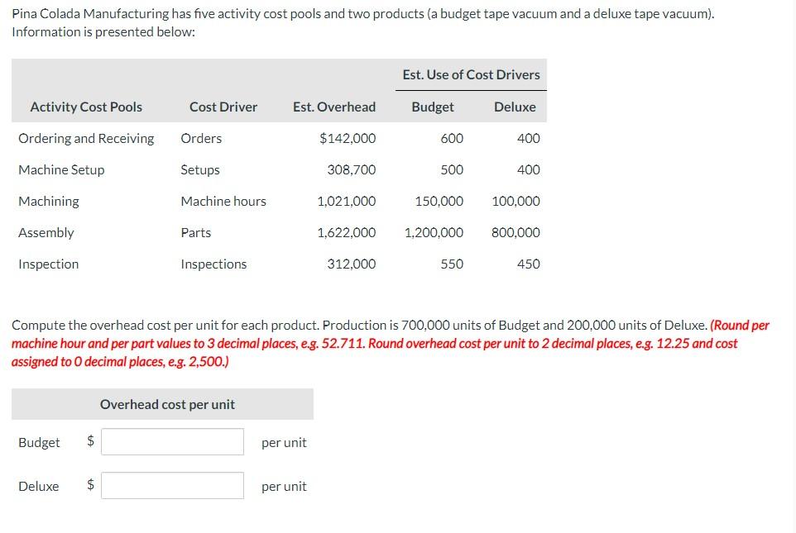Screen dimensions: 796x533
Task: Select the Activity Cost Pools column header
Action: (x=86, y=107)
